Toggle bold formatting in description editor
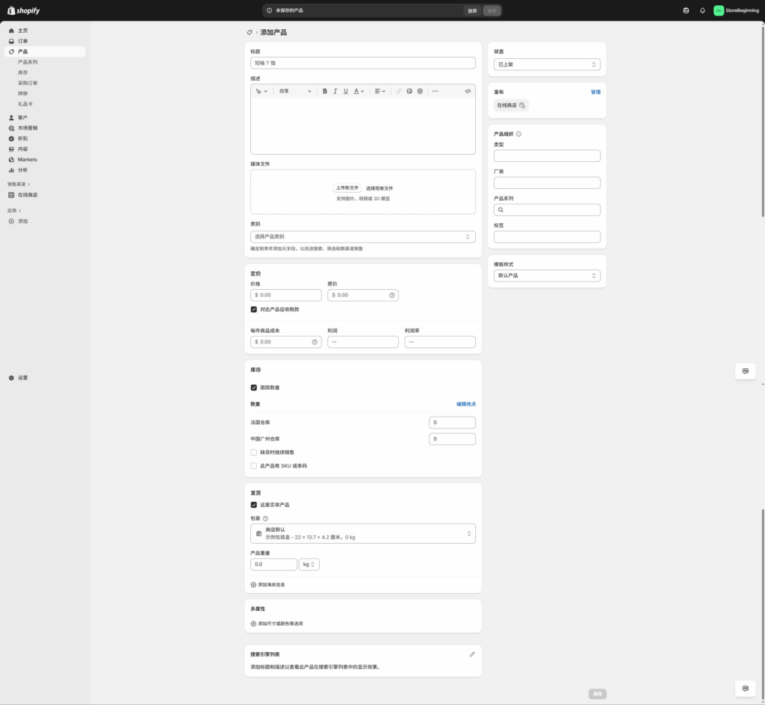Viewport: 765px width, 705px height. 325,91
